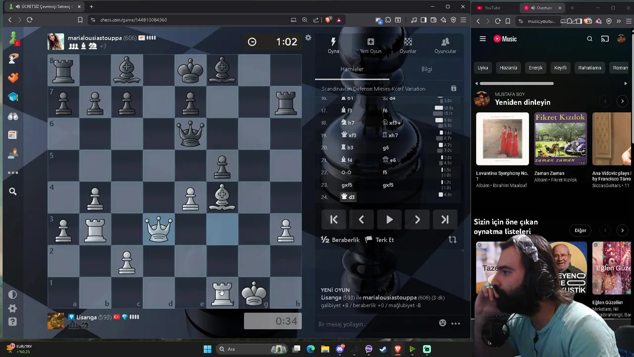
Task: Toggle the light/dark theme icon in the sidebar
Action: click(13, 295)
